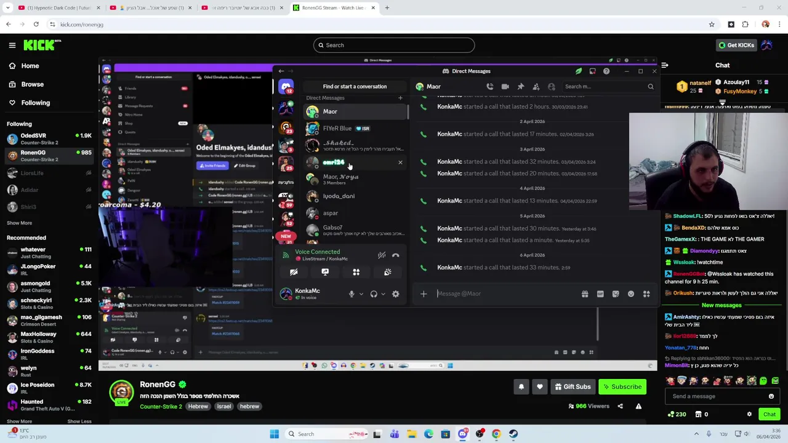Open Discord headphones output options chevron
This screenshot has height=443, width=788.
(x=383, y=294)
